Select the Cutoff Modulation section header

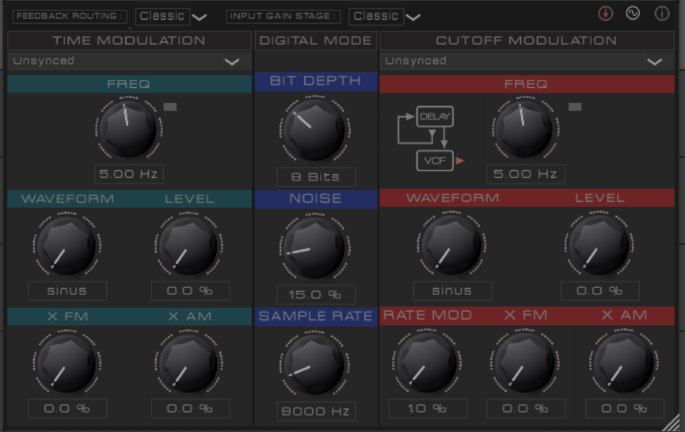click(526, 40)
